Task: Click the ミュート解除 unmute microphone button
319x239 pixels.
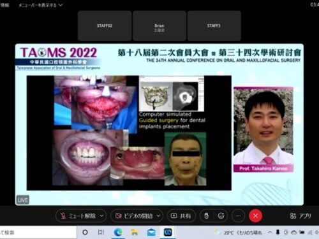Action: [78, 216]
